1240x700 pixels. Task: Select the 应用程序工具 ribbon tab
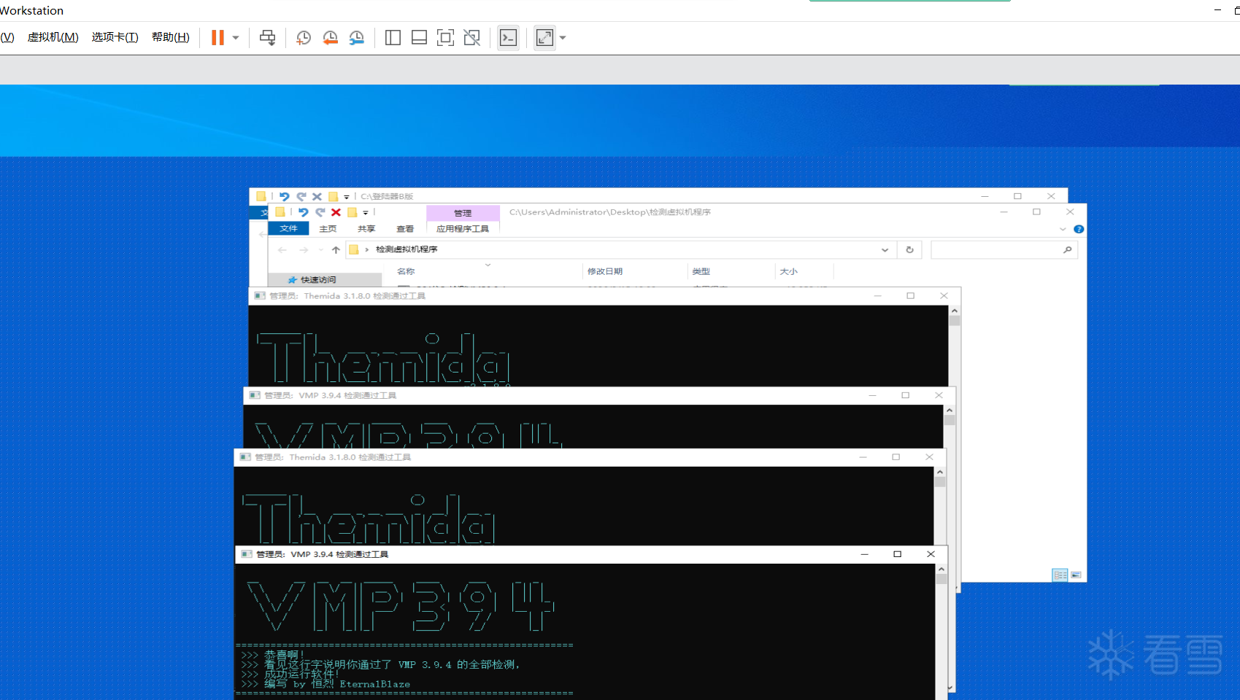tap(463, 228)
